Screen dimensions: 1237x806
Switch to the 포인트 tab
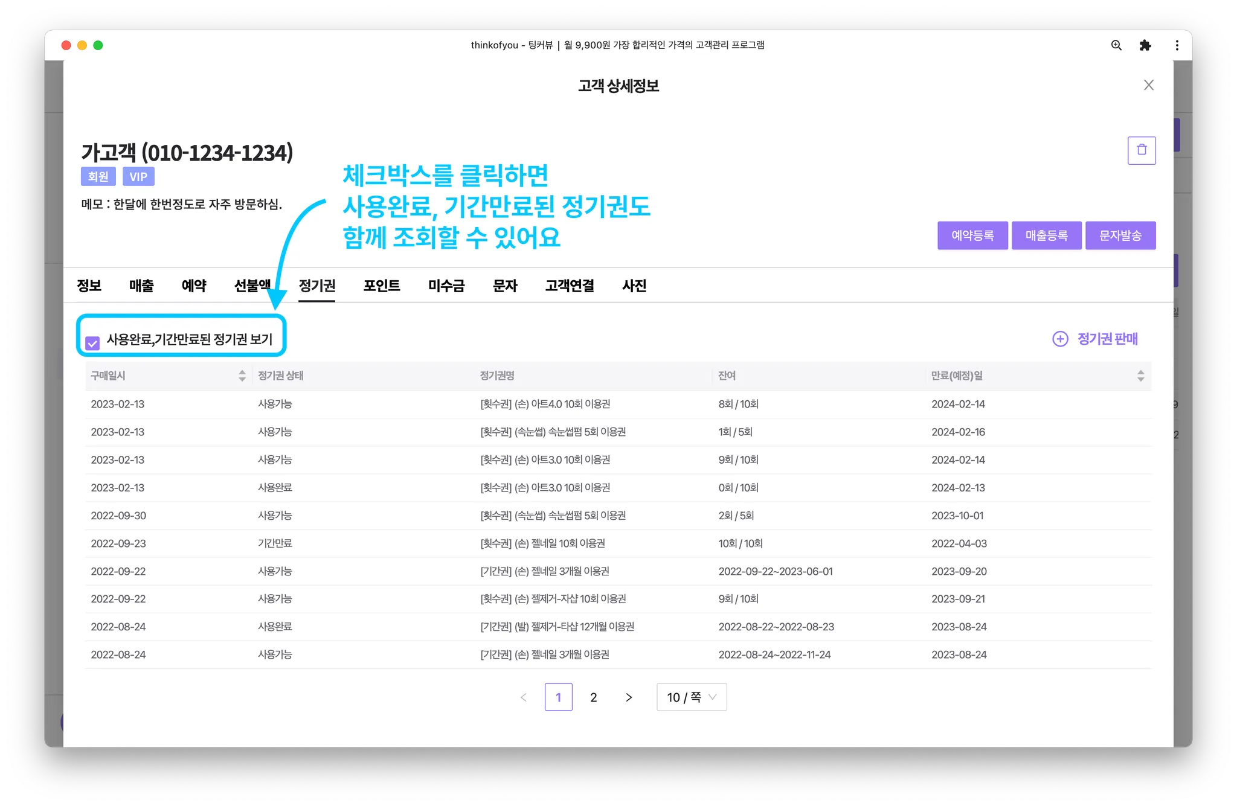coord(381,286)
